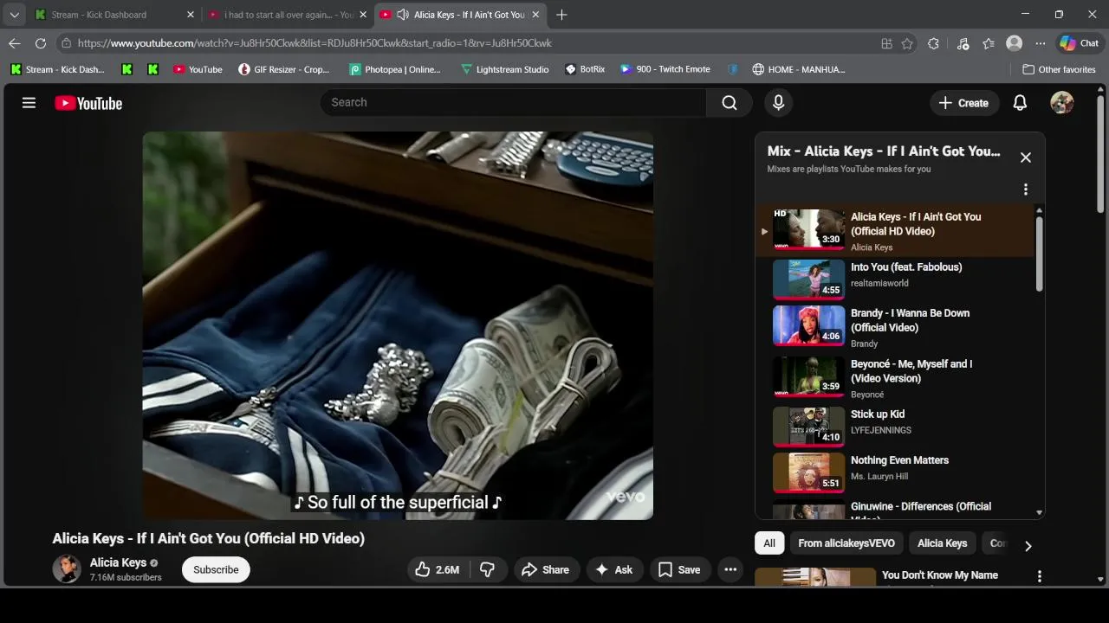This screenshot has height=623, width=1109.
Task: Open the tab actions menu arrow
Action: click(15, 15)
